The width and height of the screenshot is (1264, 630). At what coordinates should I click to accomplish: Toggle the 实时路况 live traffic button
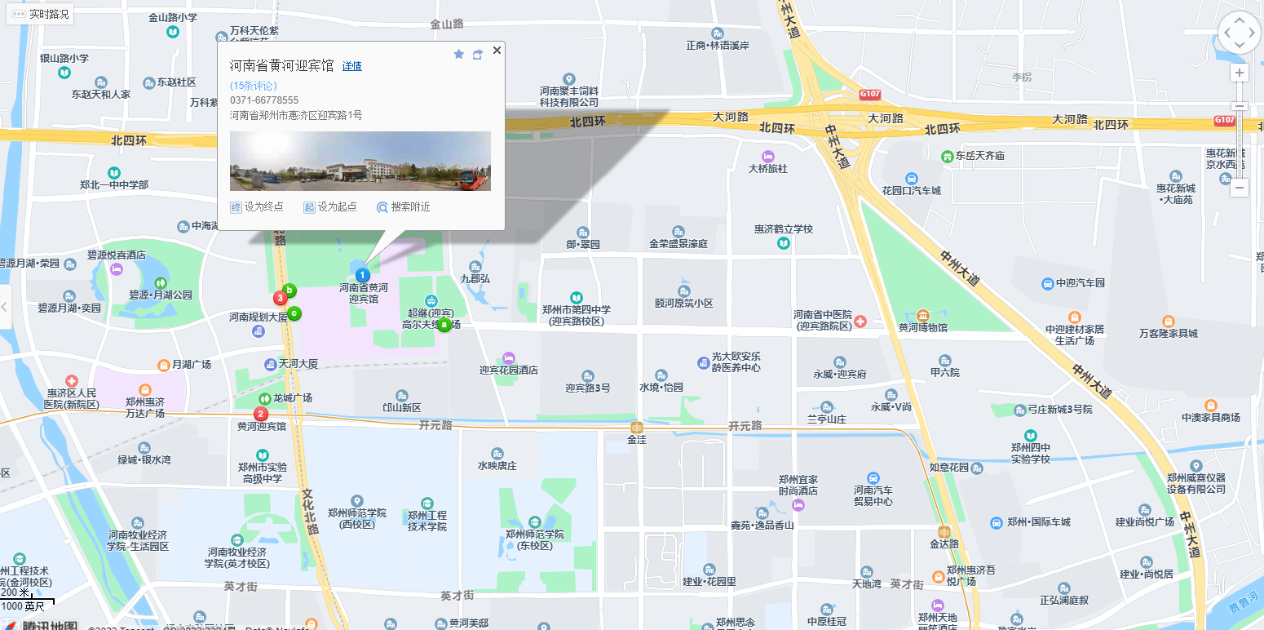pos(40,14)
